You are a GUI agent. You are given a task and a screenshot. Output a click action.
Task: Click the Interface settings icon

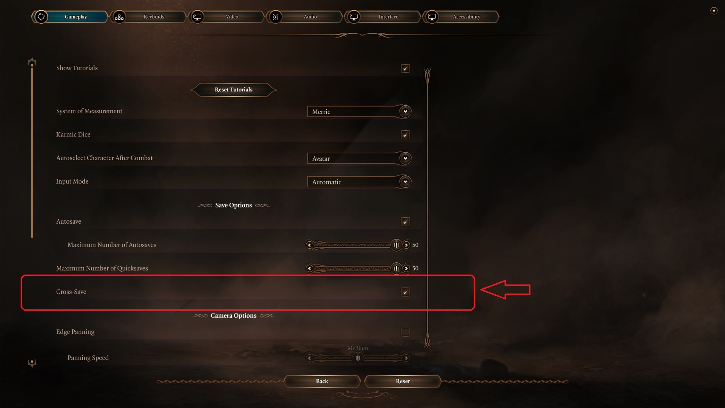click(353, 17)
